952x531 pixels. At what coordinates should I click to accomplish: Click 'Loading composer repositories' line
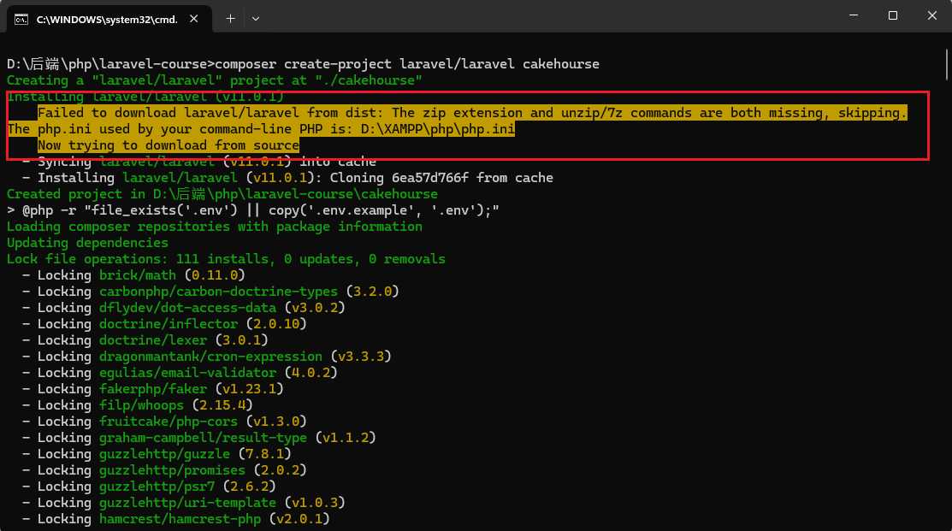pos(215,227)
